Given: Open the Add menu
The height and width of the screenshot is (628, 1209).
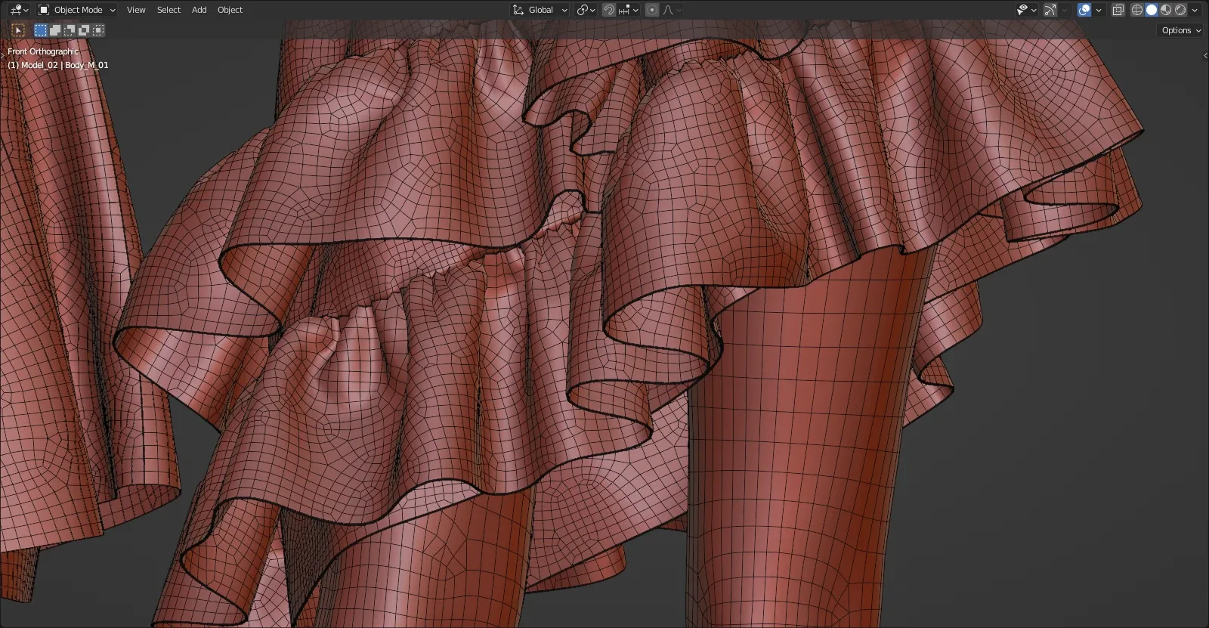Looking at the screenshot, I should [199, 10].
